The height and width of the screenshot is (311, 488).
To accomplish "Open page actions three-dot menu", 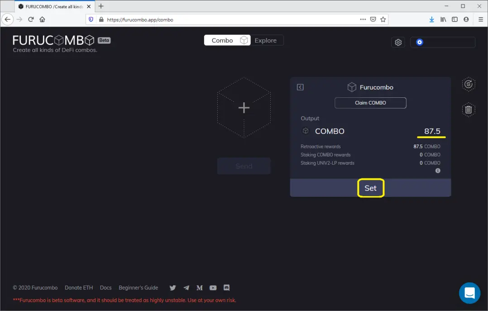I will pos(363,19).
